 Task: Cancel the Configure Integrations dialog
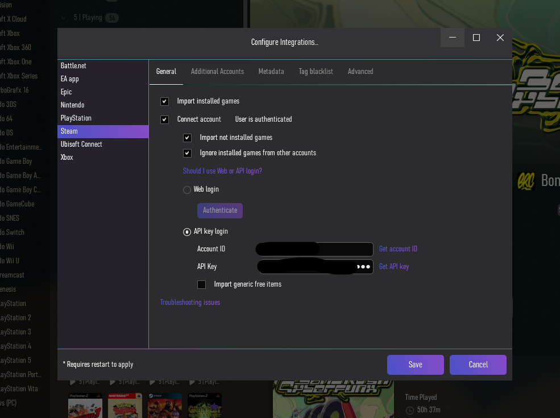pos(478,365)
